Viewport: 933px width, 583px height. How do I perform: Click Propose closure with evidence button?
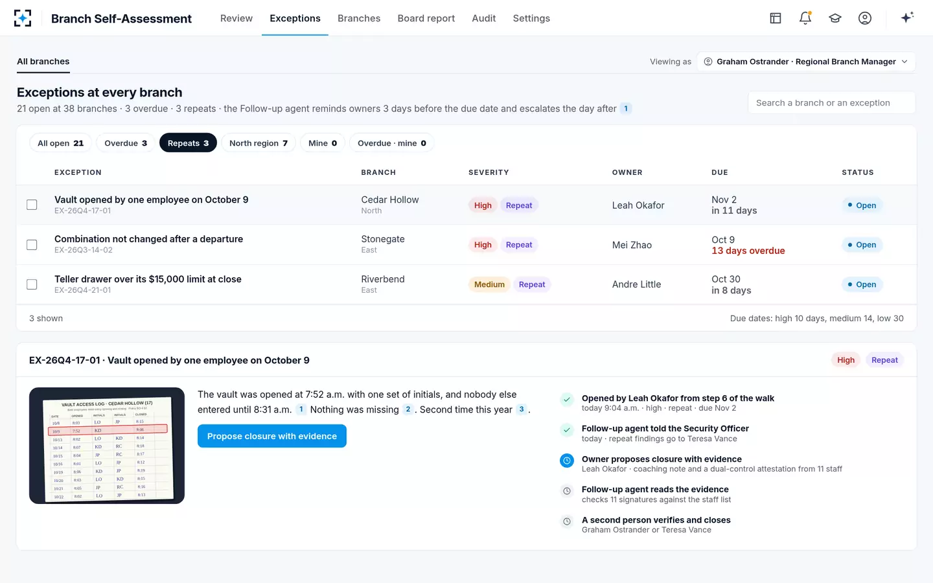[x=272, y=436]
